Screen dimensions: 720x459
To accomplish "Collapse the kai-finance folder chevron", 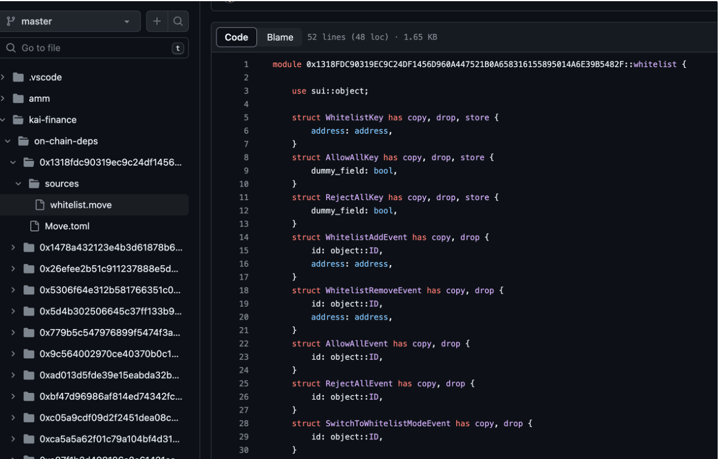I will point(4,120).
